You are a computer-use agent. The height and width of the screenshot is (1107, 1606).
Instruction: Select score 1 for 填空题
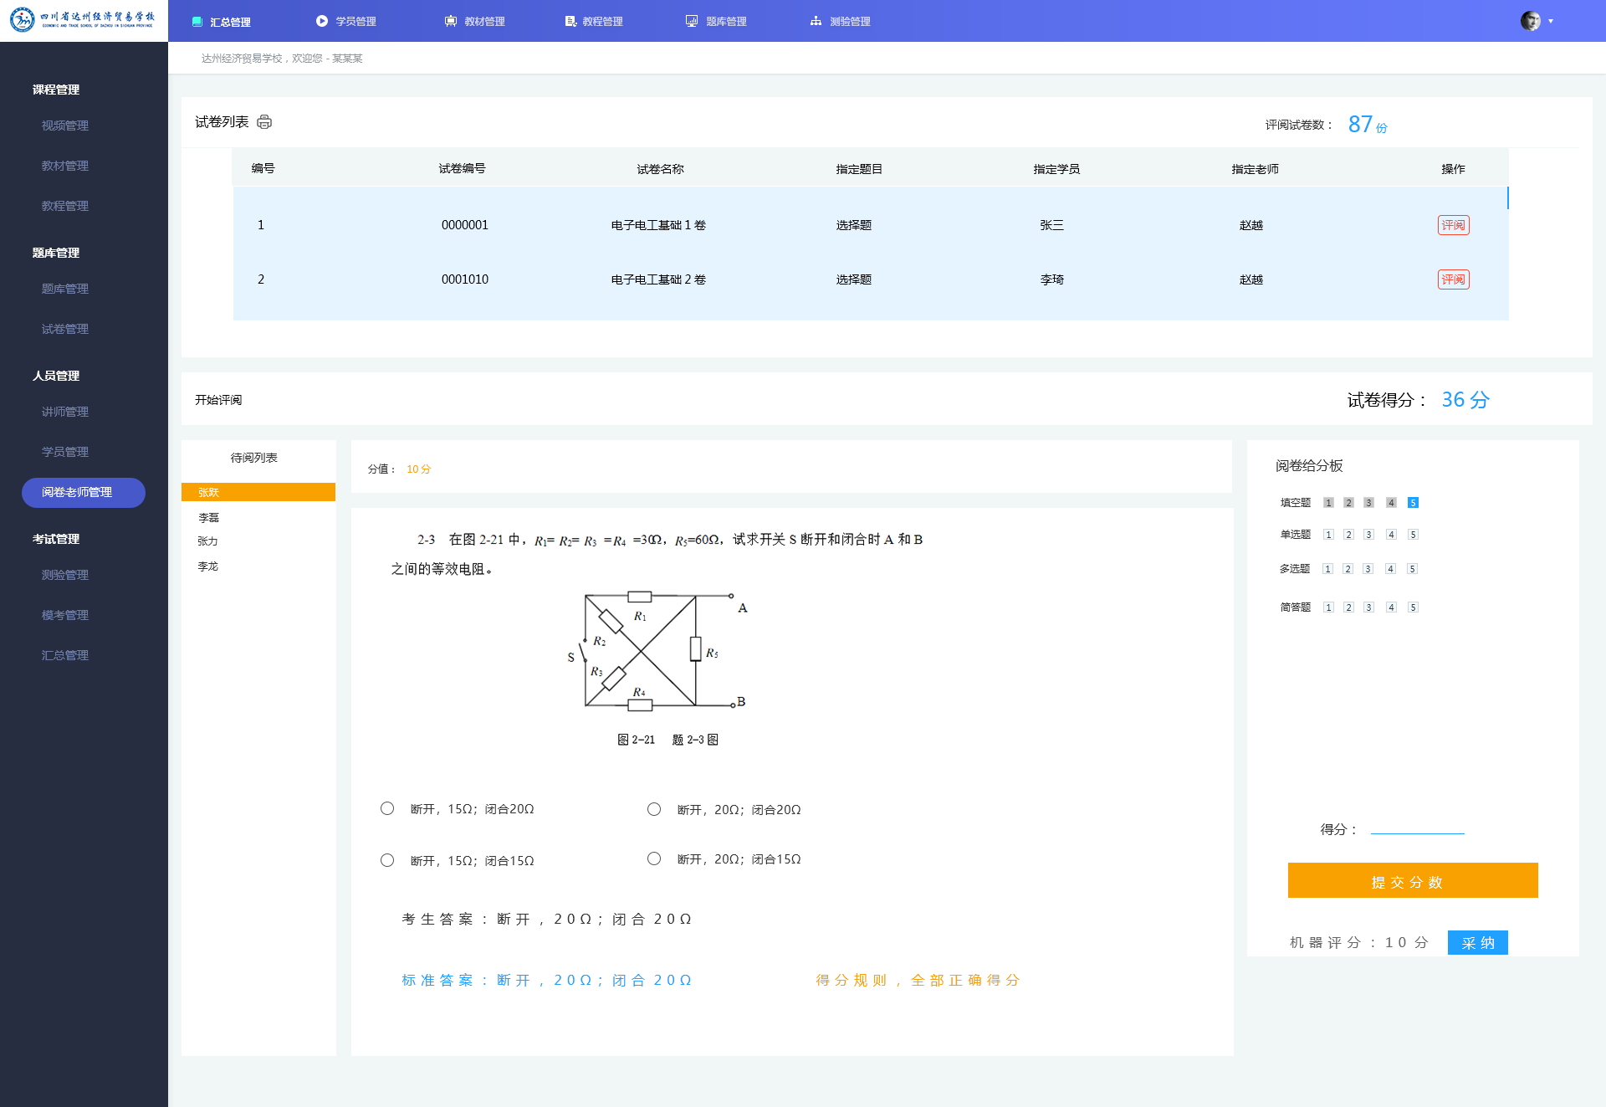click(x=1328, y=503)
